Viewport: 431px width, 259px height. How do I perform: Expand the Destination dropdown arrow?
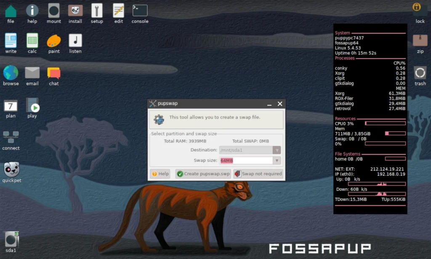pyautogui.click(x=277, y=150)
